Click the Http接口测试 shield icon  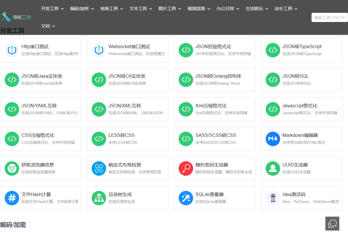pyautogui.click(x=12, y=50)
